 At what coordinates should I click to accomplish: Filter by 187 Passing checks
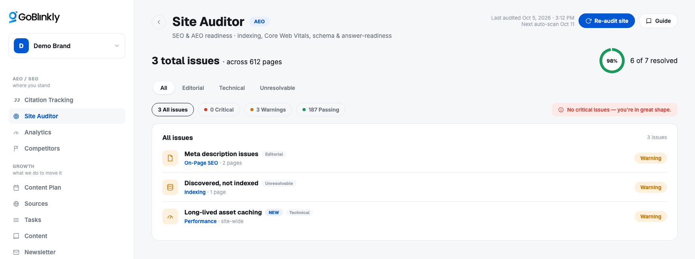pos(321,110)
